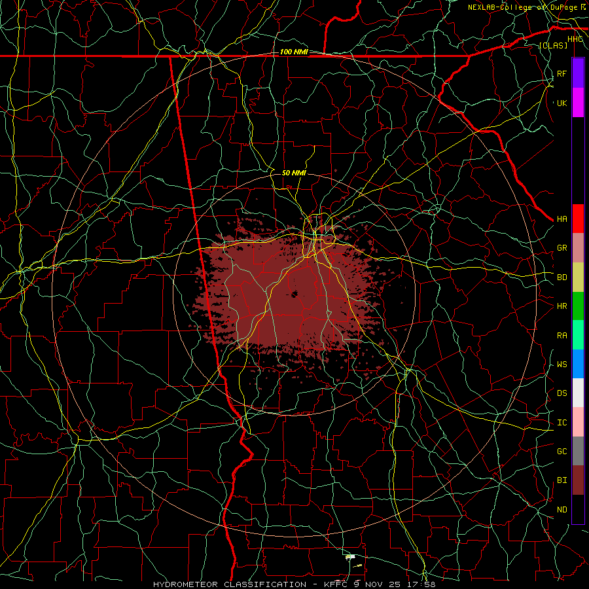Click the 'RF' legend label
Viewport: 589px width, 589px height.
562,73
